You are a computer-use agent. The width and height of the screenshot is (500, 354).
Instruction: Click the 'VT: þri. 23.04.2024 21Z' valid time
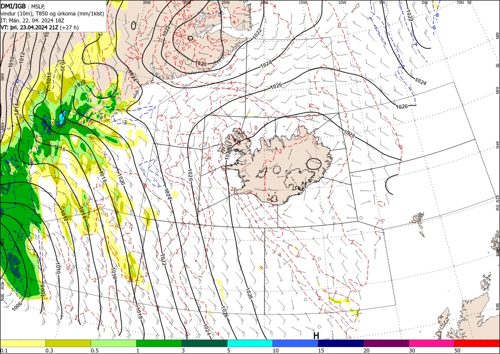[x=29, y=27]
